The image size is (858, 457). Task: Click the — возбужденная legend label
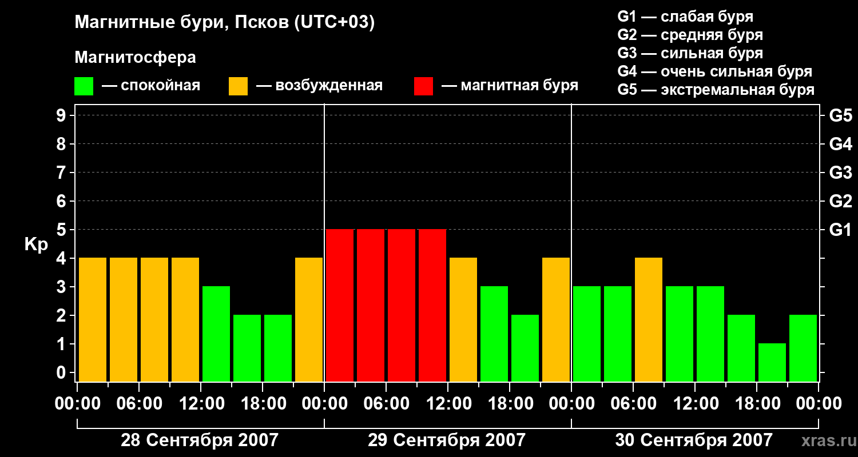point(320,86)
